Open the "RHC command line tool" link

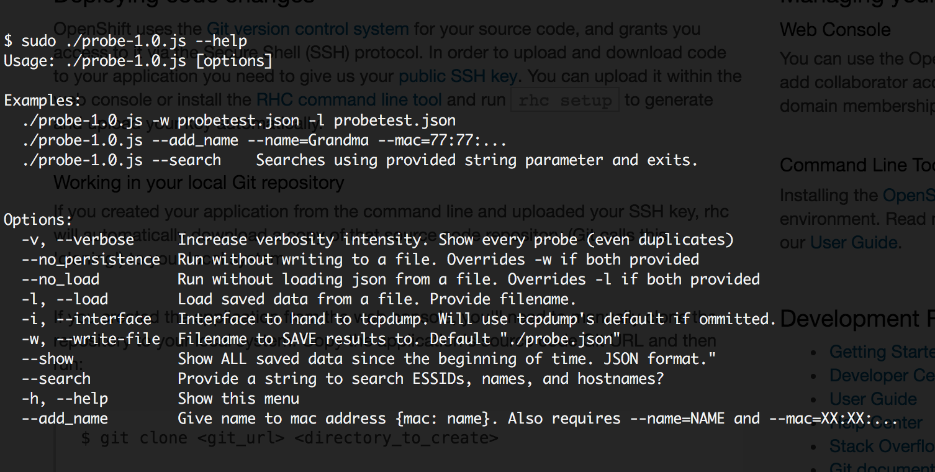(x=349, y=99)
